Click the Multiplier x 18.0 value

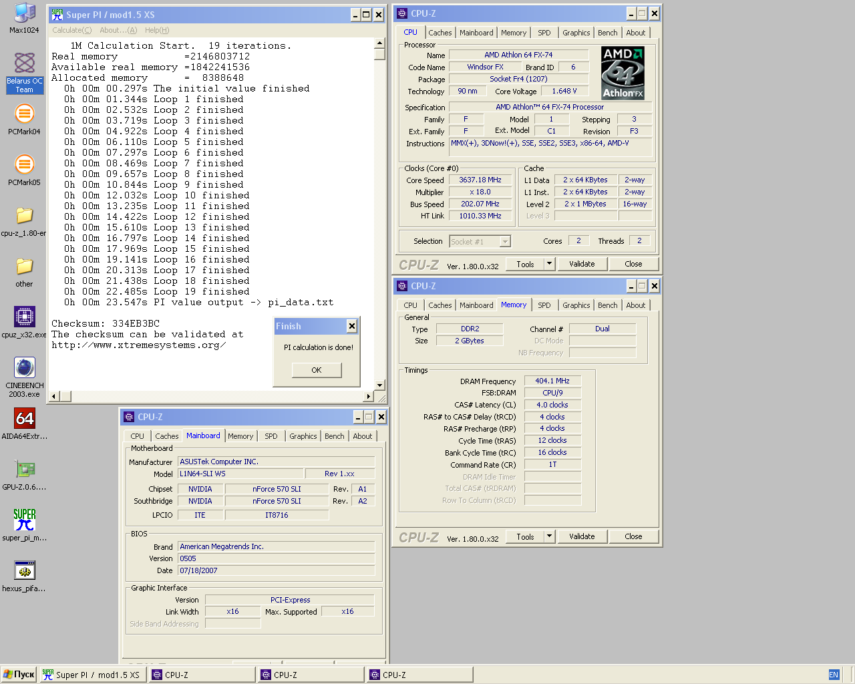click(x=480, y=192)
